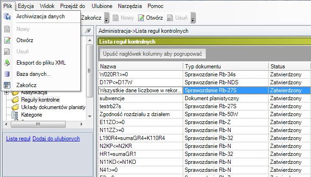
Task: Choose Baza danych... menu entry
Action: [x=41, y=74]
